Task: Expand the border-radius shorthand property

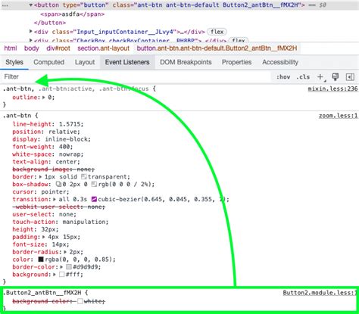Action: click(x=65, y=252)
